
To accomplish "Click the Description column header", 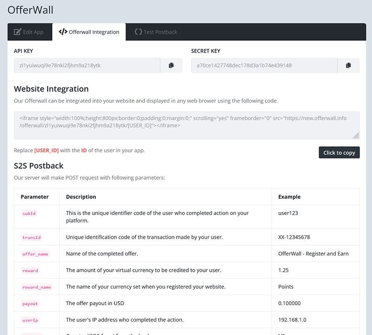I will (81, 197).
